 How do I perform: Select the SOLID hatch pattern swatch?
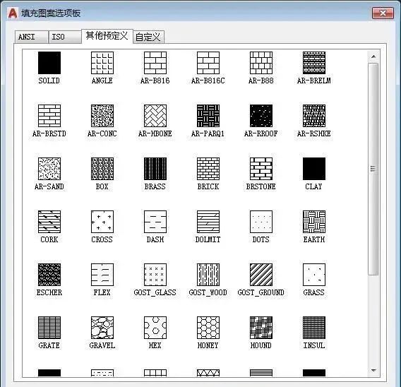[x=49, y=63]
